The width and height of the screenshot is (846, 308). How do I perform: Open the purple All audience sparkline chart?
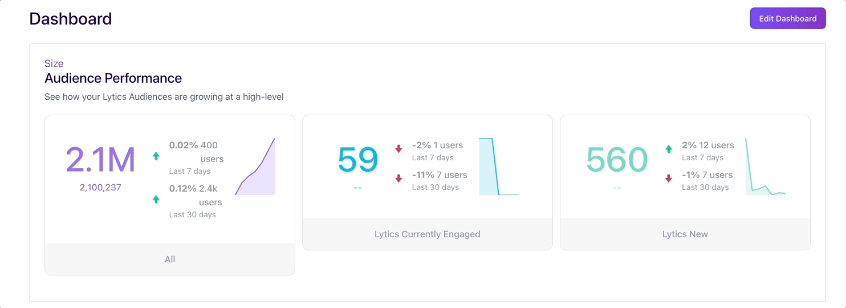pos(255,167)
